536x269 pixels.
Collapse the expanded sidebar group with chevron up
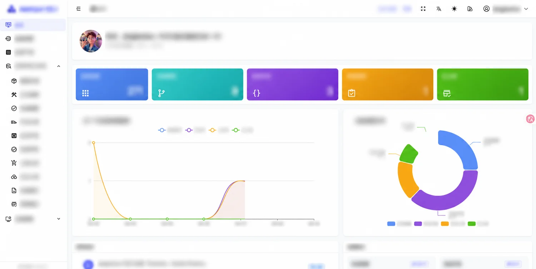(x=59, y=66)
